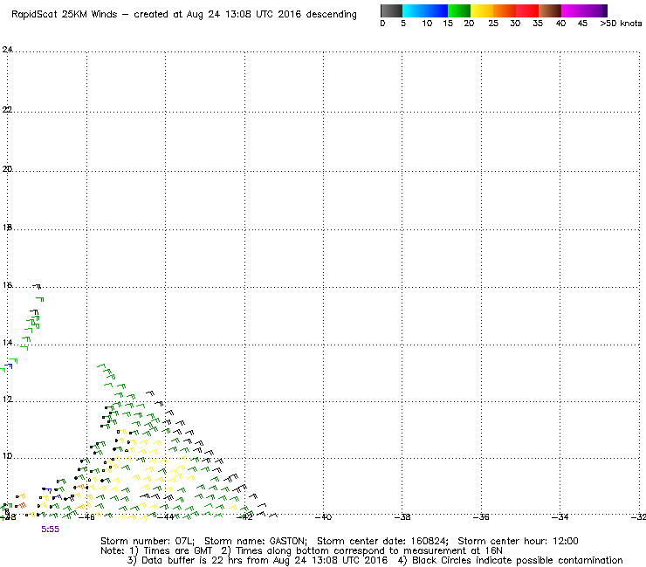
Task: Click the 'Storm center date: 160824' text
Action: point(382,541)
